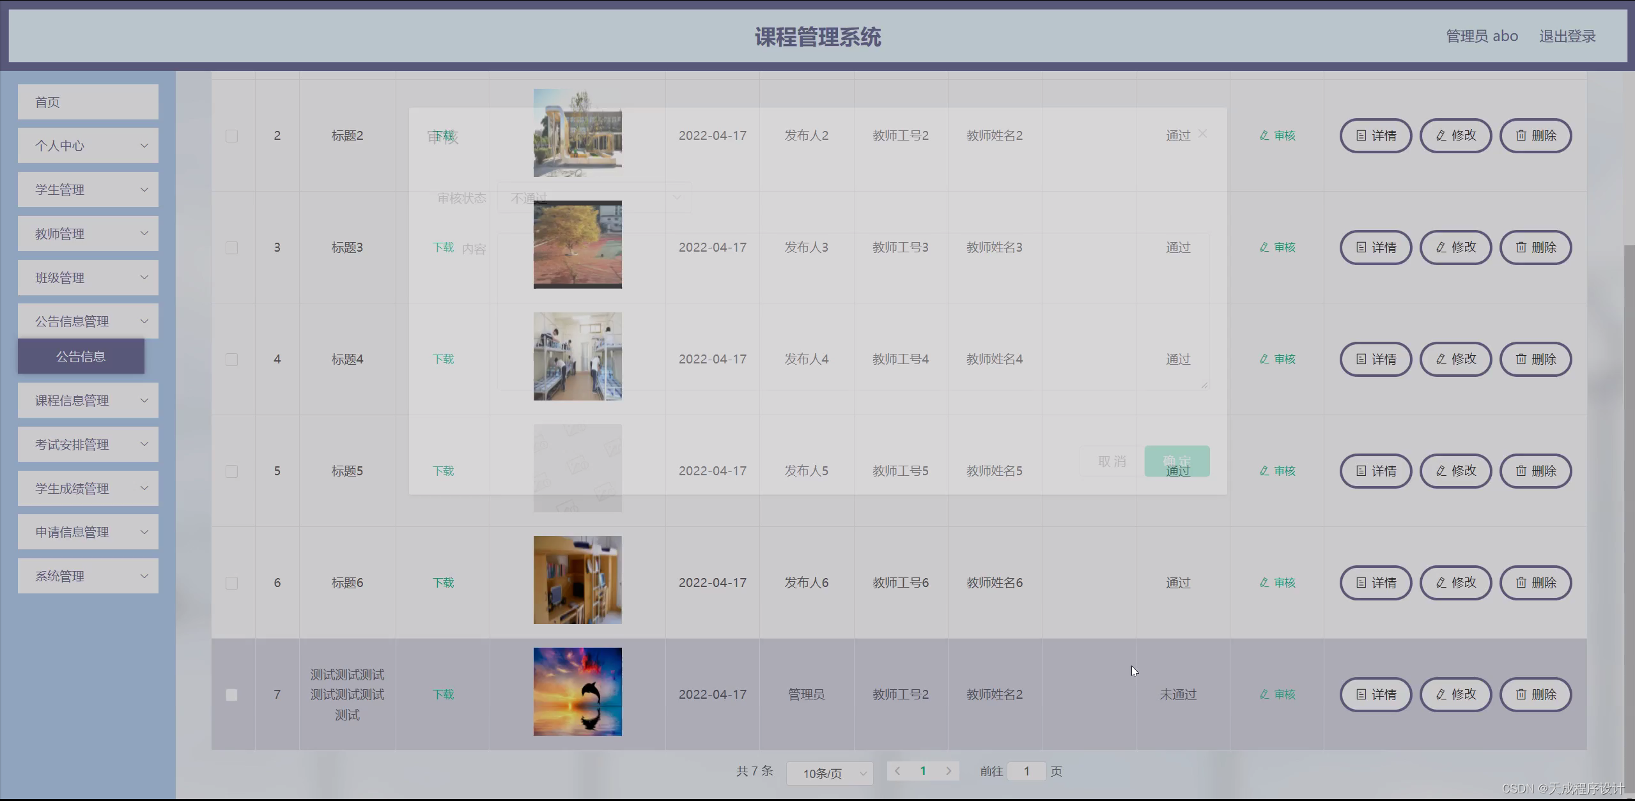1635x801 pixels.
Task: Select the checkbox for row 4
Action: click(x=232, y=360)
